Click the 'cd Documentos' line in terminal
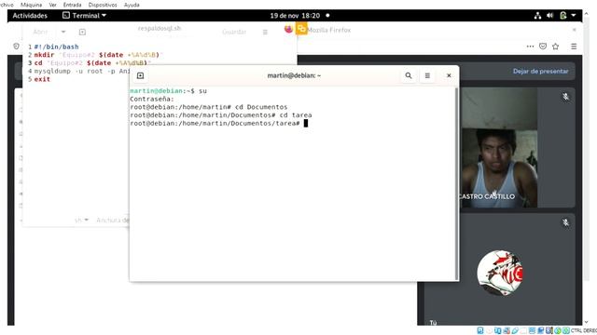597x335 pixels. [209, 107]
